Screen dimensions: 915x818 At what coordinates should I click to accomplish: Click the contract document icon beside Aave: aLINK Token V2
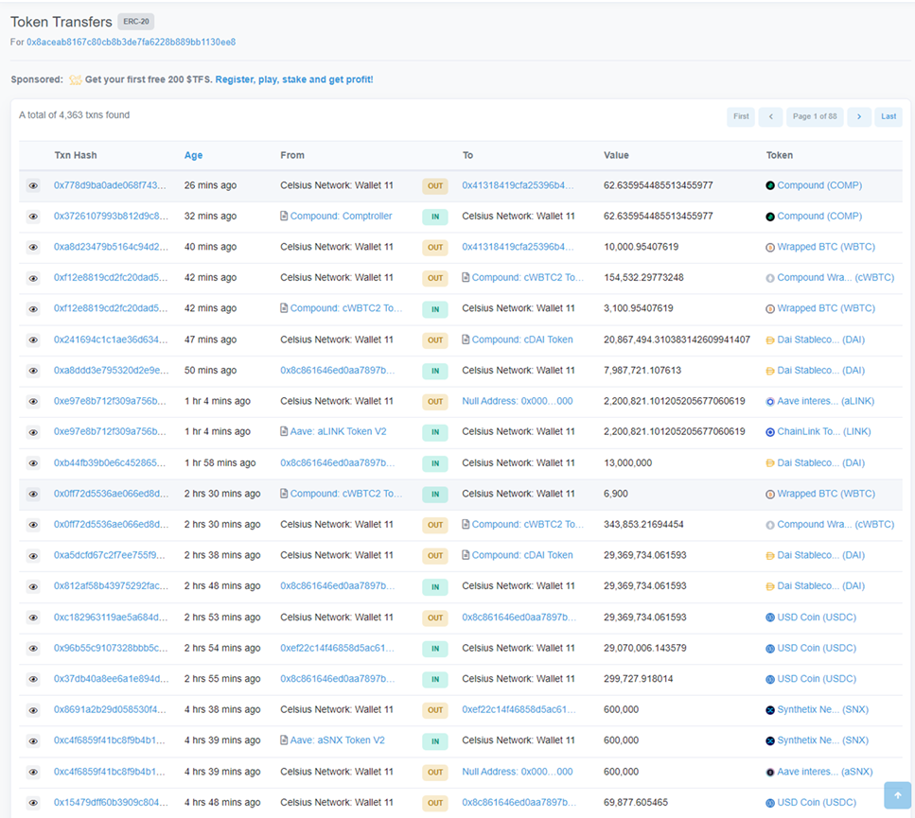284,431
